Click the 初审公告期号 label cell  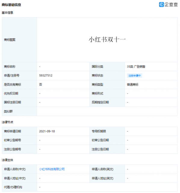click(x=19, y=140)
